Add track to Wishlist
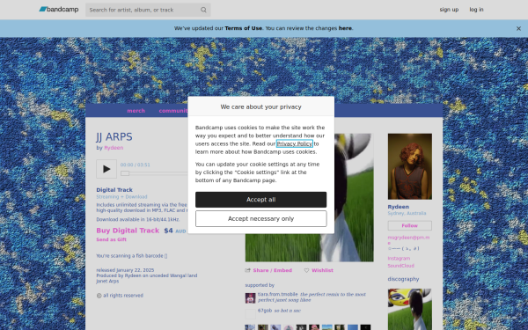The width and height of the screenshot is (528, 330). tap(322, 270)
